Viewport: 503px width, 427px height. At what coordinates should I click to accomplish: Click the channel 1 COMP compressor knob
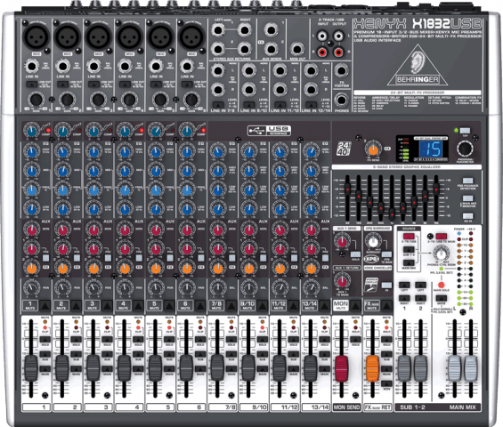point(31,131)
